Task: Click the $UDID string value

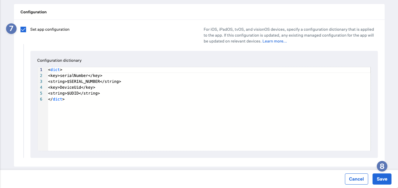Action: click(x=74, y=93)
